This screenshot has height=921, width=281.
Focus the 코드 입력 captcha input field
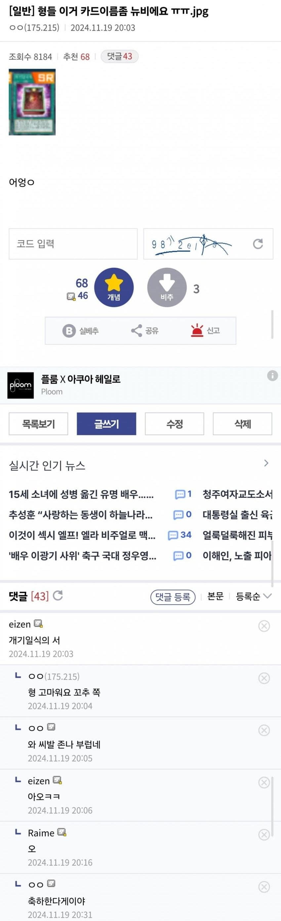pos(73,244)
